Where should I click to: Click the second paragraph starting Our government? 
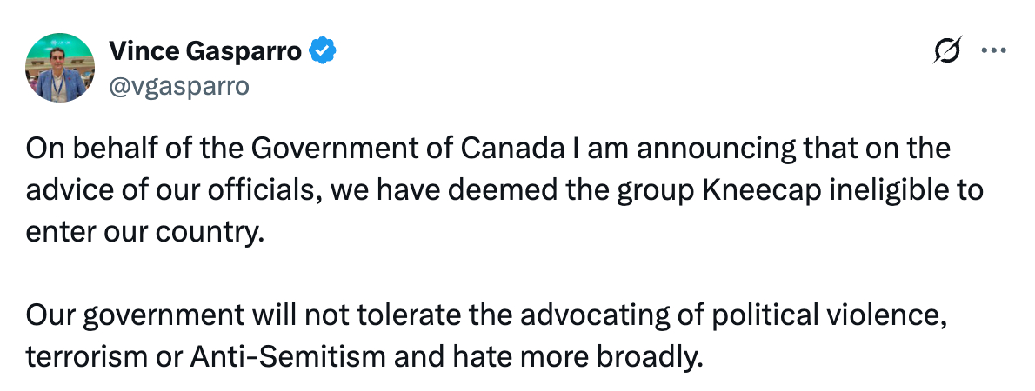[x=487, y=335]
